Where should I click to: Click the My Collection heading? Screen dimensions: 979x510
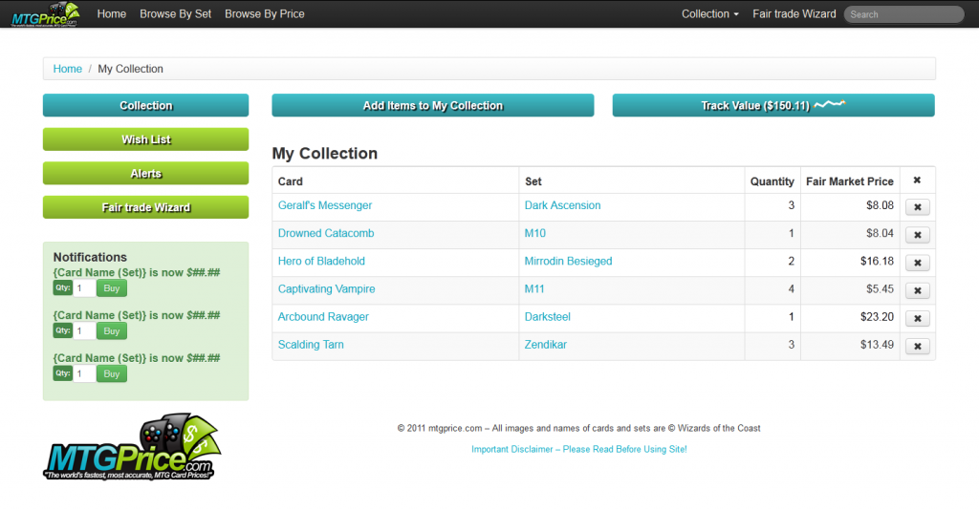325,154
